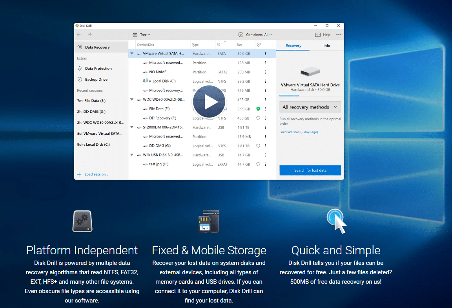Image resolution: width=452 pixels, height=308 pixels.
Task: Click the Search for lost data button
Action: pos(310,170)
